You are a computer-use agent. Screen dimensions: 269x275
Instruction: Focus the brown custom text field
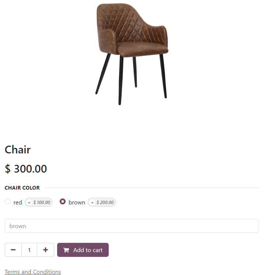132,226
